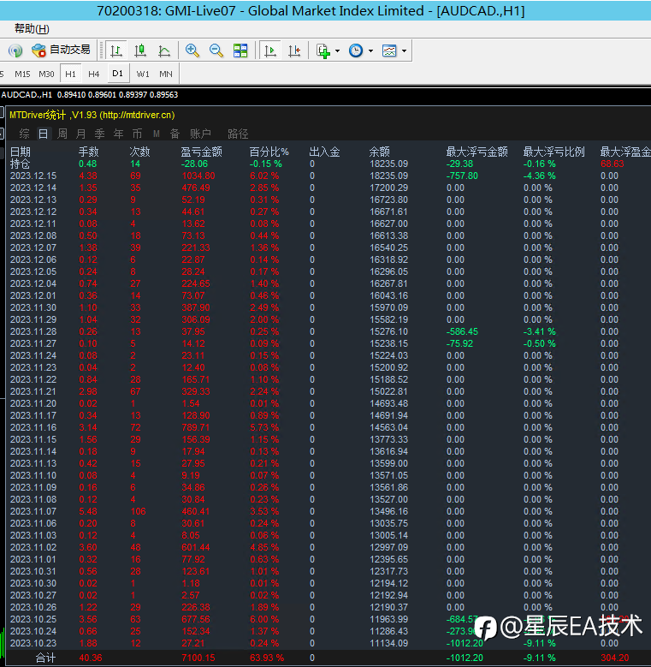
Task: Expand the periods clock dropdown arrow
Action: click(370, 51)
